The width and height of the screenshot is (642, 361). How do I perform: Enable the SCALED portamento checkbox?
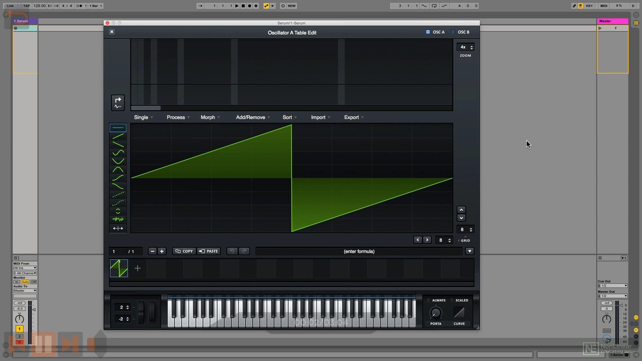point(452,300)
